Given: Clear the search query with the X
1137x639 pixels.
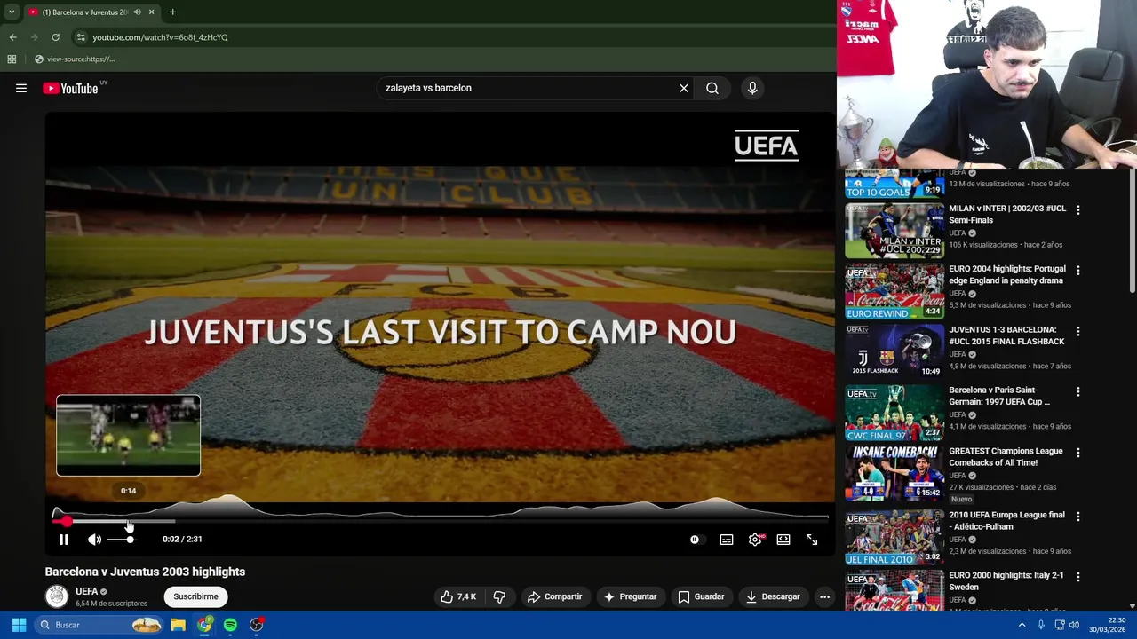Looking at the screenshot, I should pos(684,88).
